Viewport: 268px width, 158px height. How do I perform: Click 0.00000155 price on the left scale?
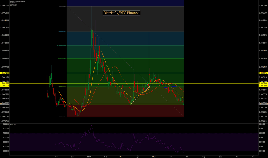5,121
